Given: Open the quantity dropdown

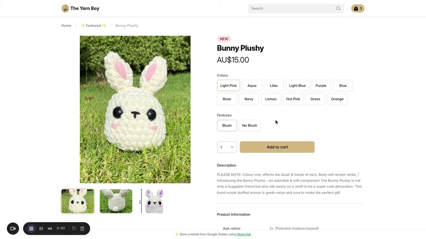Looking at the screenshot, I should pyautogui.click(x=227, y=147).
